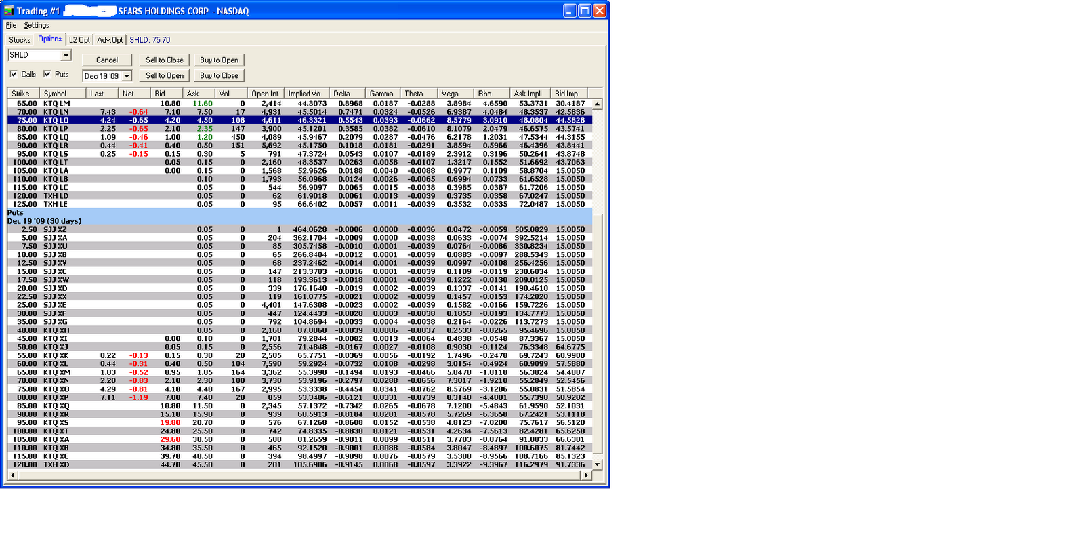Select the KTQ LN call row
This screenshot has width=1084, height=535.
click(x=299, y=112)
